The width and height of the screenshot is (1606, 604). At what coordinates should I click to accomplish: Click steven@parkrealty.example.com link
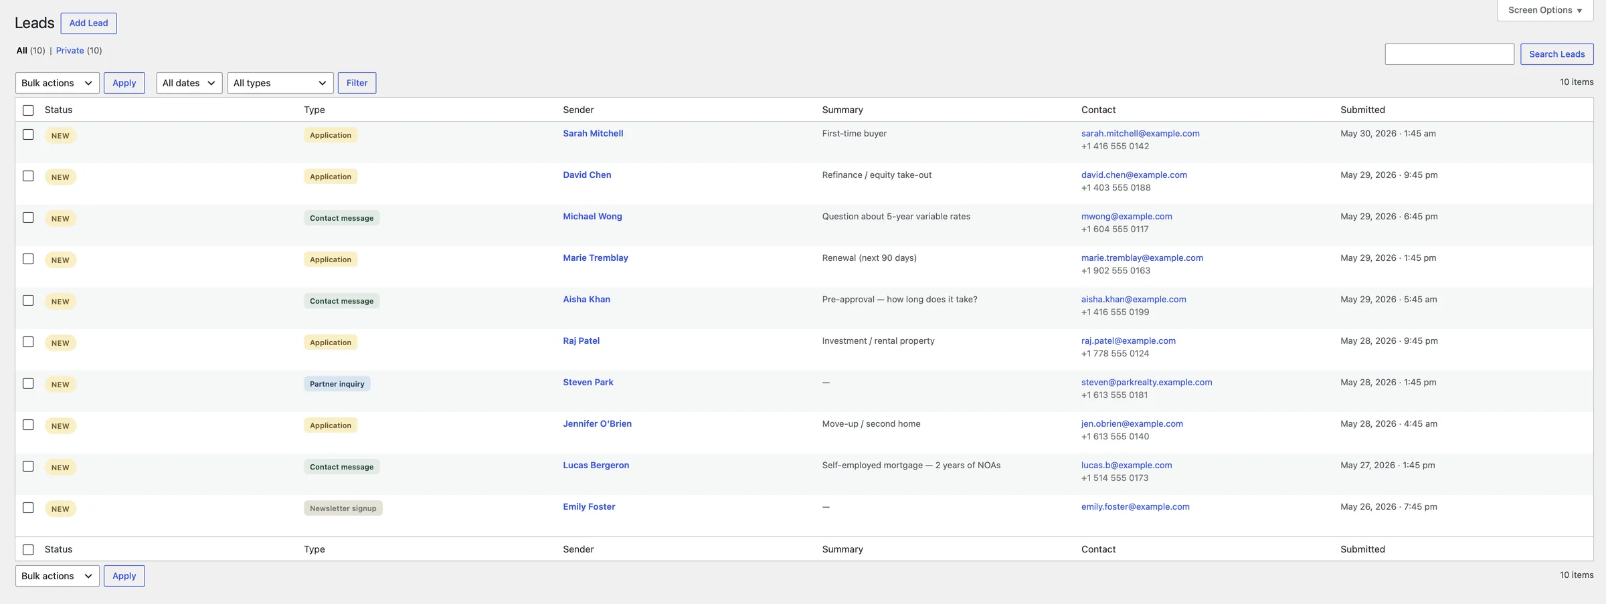1147,383
